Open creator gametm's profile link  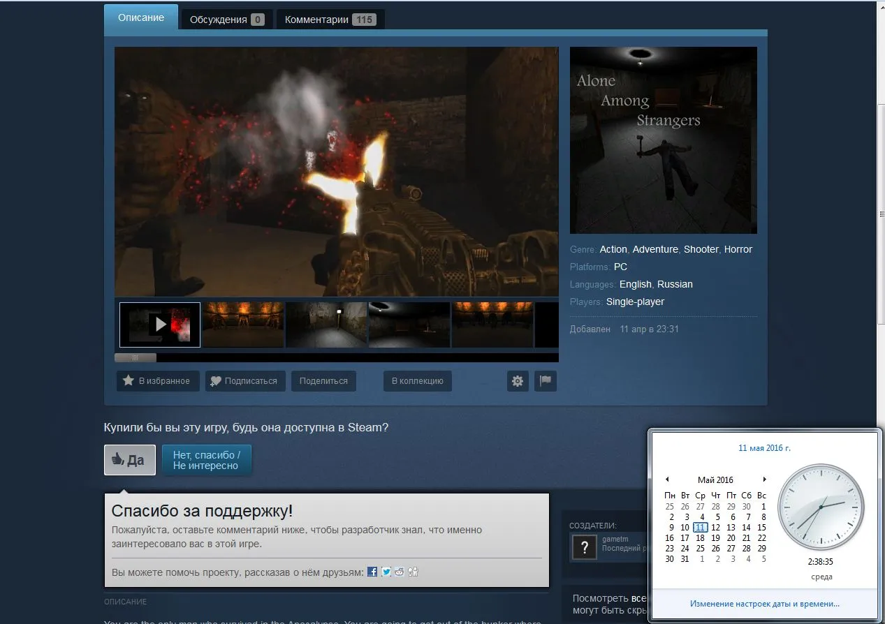(615, 539)
